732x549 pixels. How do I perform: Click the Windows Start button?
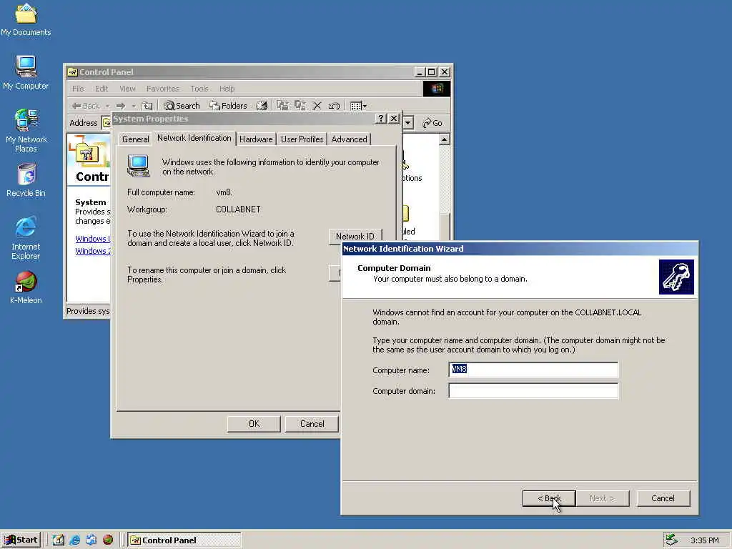(x=21, y=540)
